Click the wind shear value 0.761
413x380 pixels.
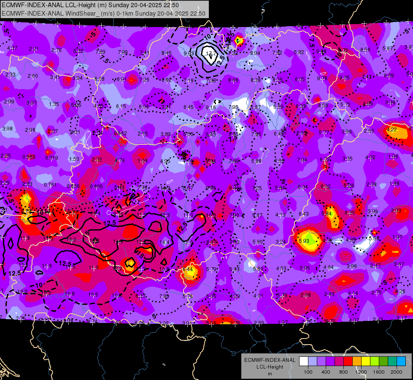click(x=50, y=185)
